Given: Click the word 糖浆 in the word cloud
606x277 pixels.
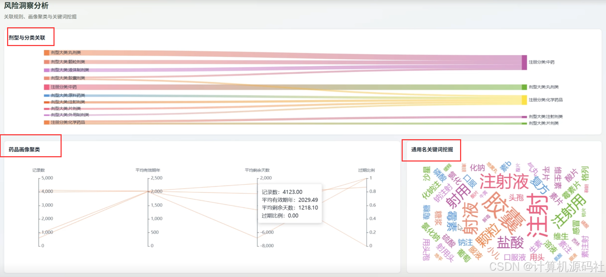Looking at the screenshot, I should (x=438, y=218).
